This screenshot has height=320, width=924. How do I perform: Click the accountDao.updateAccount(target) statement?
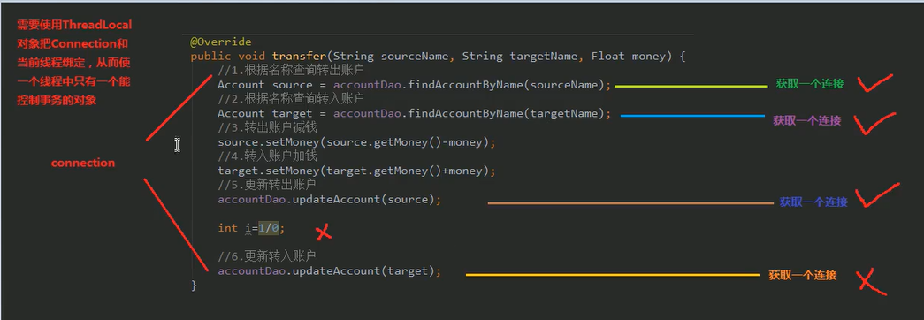tap(330, 271)
